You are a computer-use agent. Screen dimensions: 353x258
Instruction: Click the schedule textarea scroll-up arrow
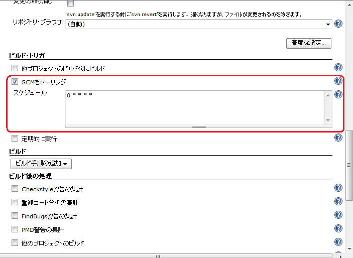328,95
